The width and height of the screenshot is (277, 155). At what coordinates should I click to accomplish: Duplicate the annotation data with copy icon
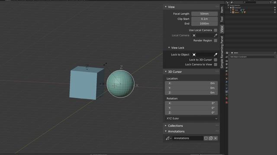coord(211,138)
